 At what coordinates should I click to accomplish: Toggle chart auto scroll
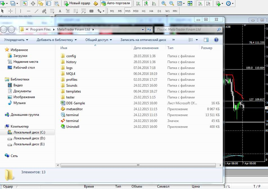click(200, 3)
